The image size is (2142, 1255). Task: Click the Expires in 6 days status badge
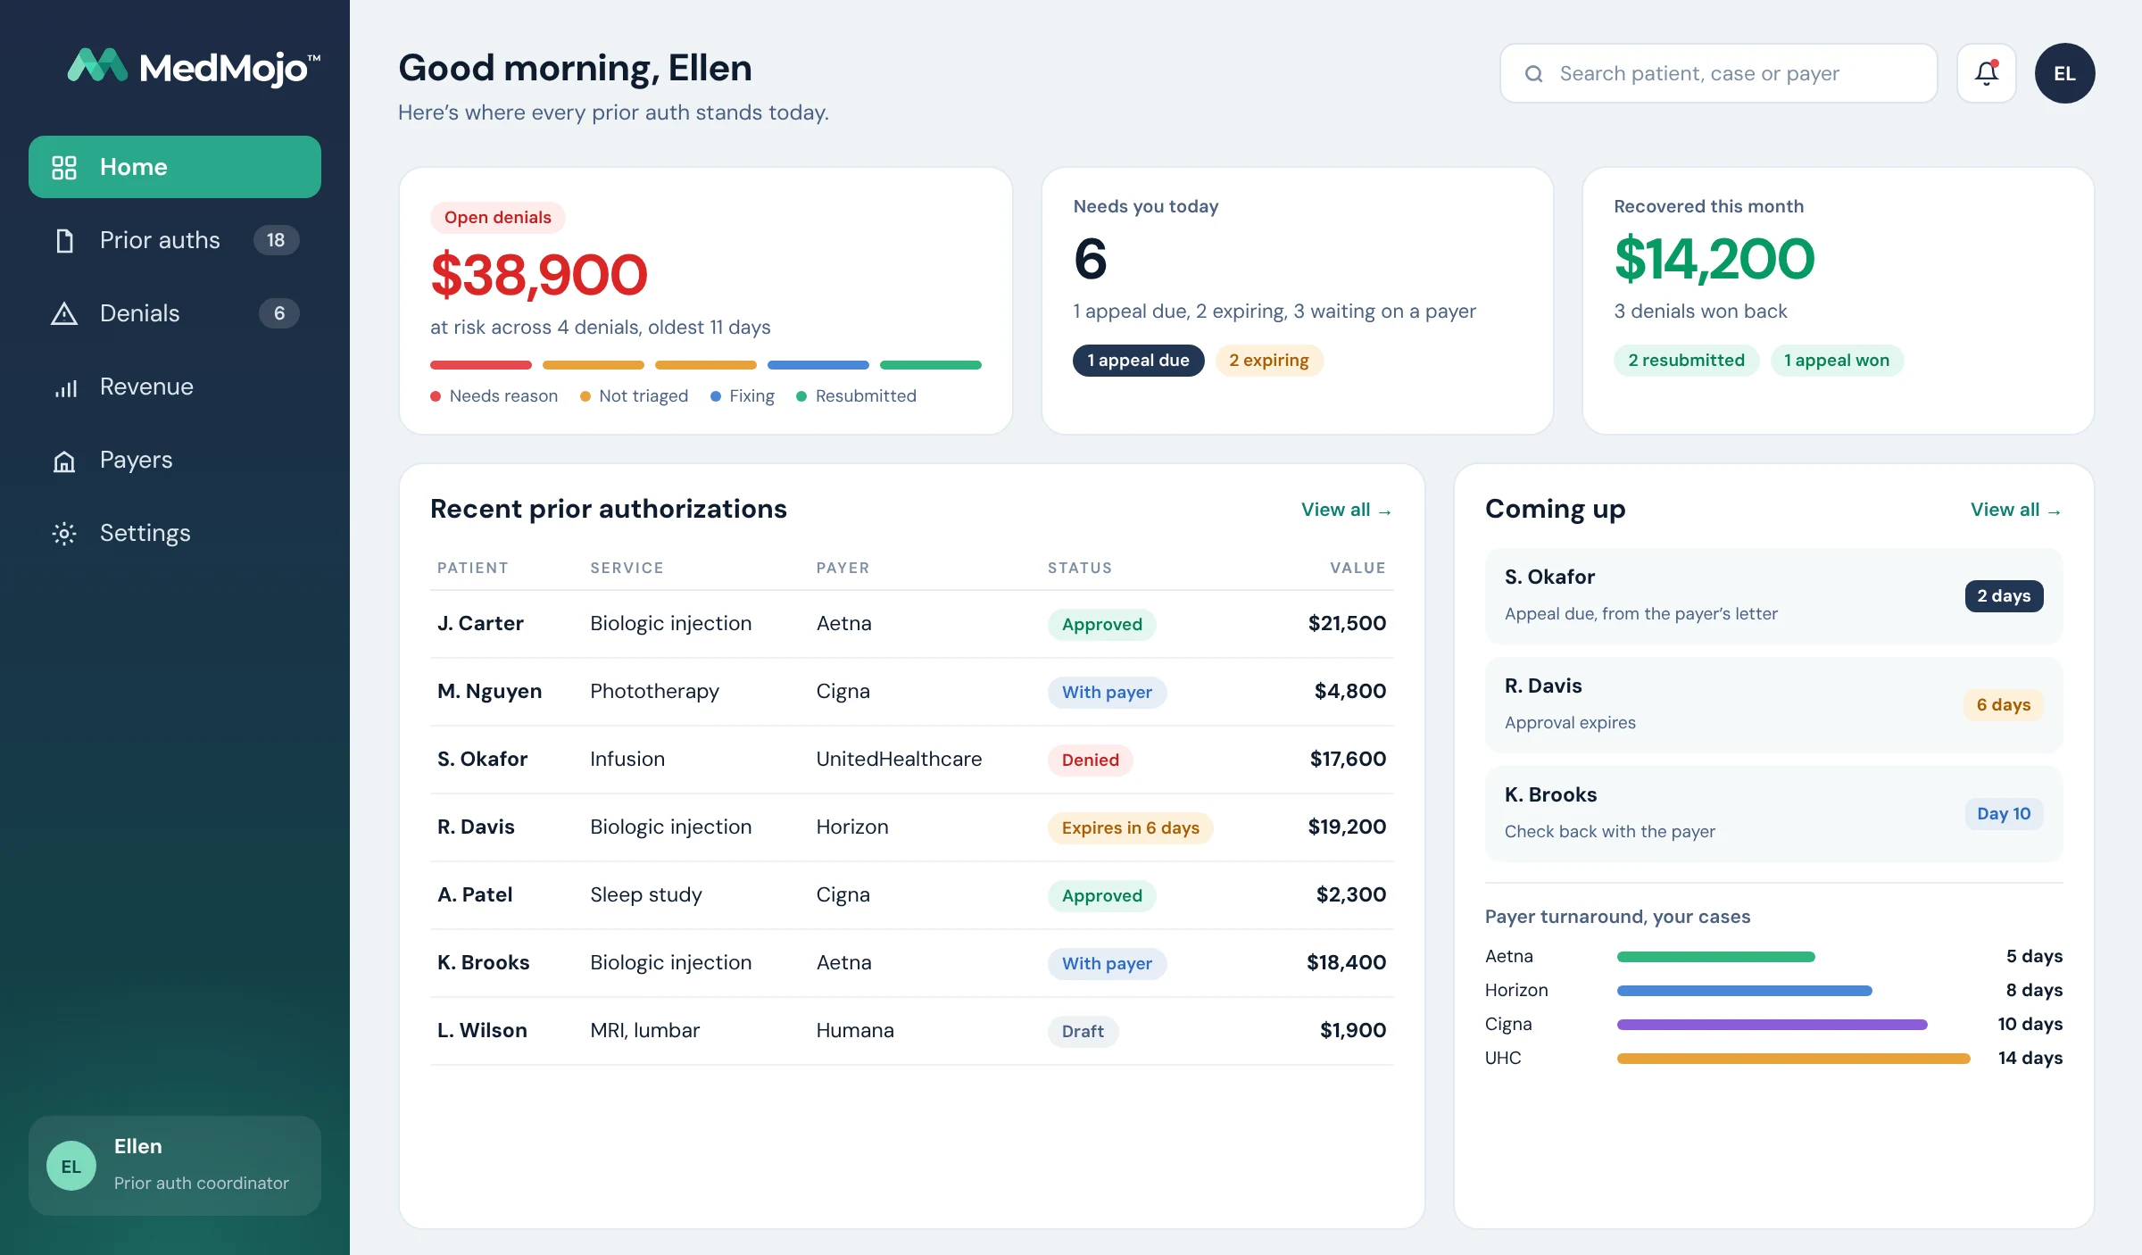tap(1130, 828)
